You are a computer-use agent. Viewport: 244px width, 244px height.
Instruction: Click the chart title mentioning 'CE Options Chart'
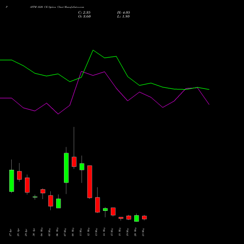[57, 7]
